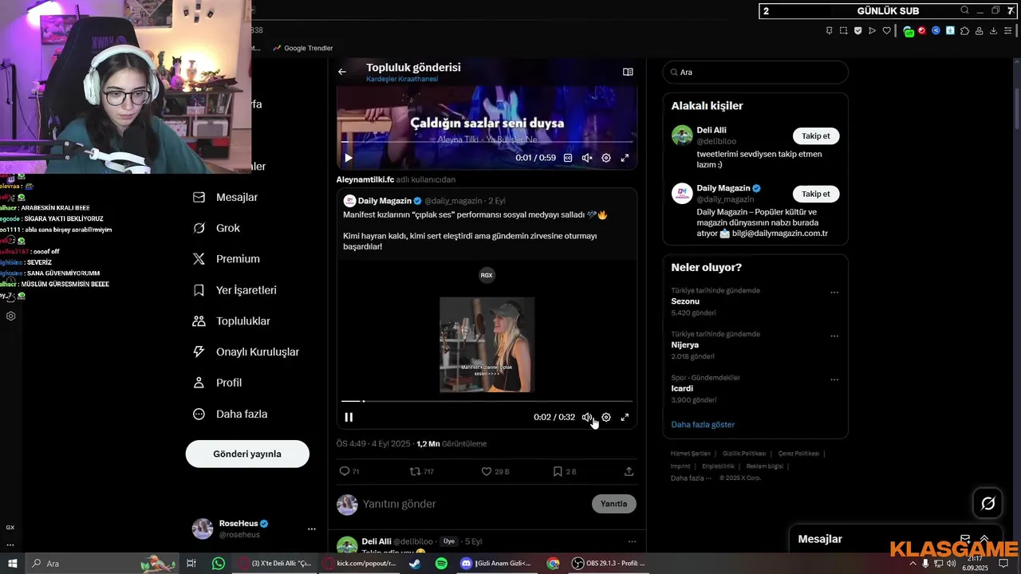Switch to the OBS 29.1.3 taskbar window
This screenshot has height=574, width=1021.
(609, 563)
